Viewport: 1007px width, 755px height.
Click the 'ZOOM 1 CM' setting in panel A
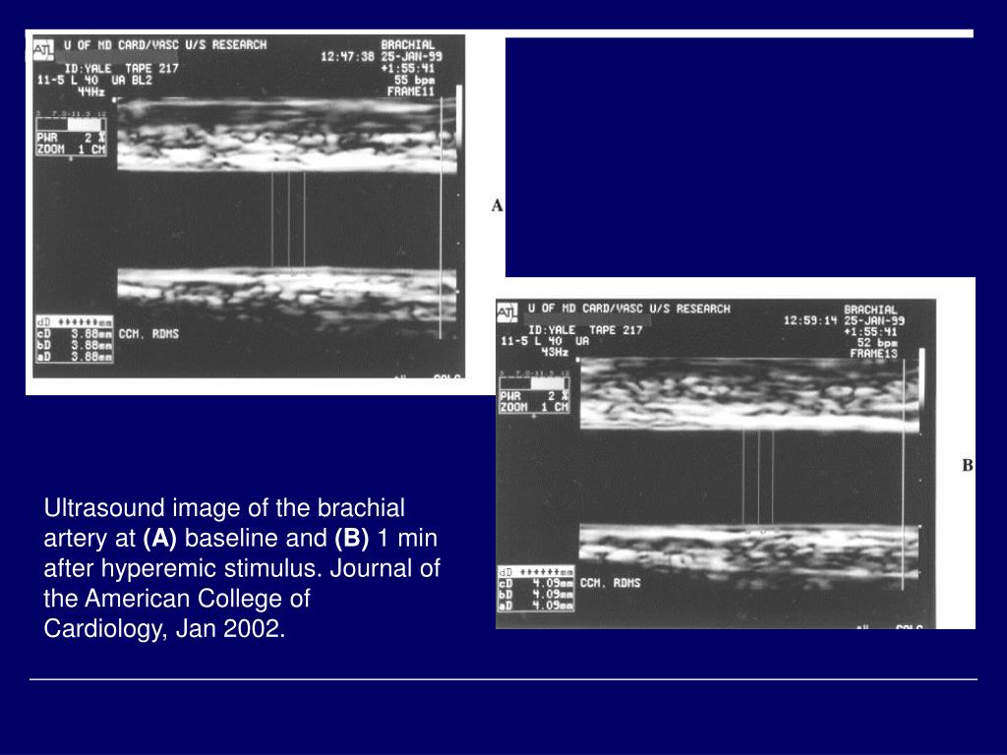(x=71, y=149)
